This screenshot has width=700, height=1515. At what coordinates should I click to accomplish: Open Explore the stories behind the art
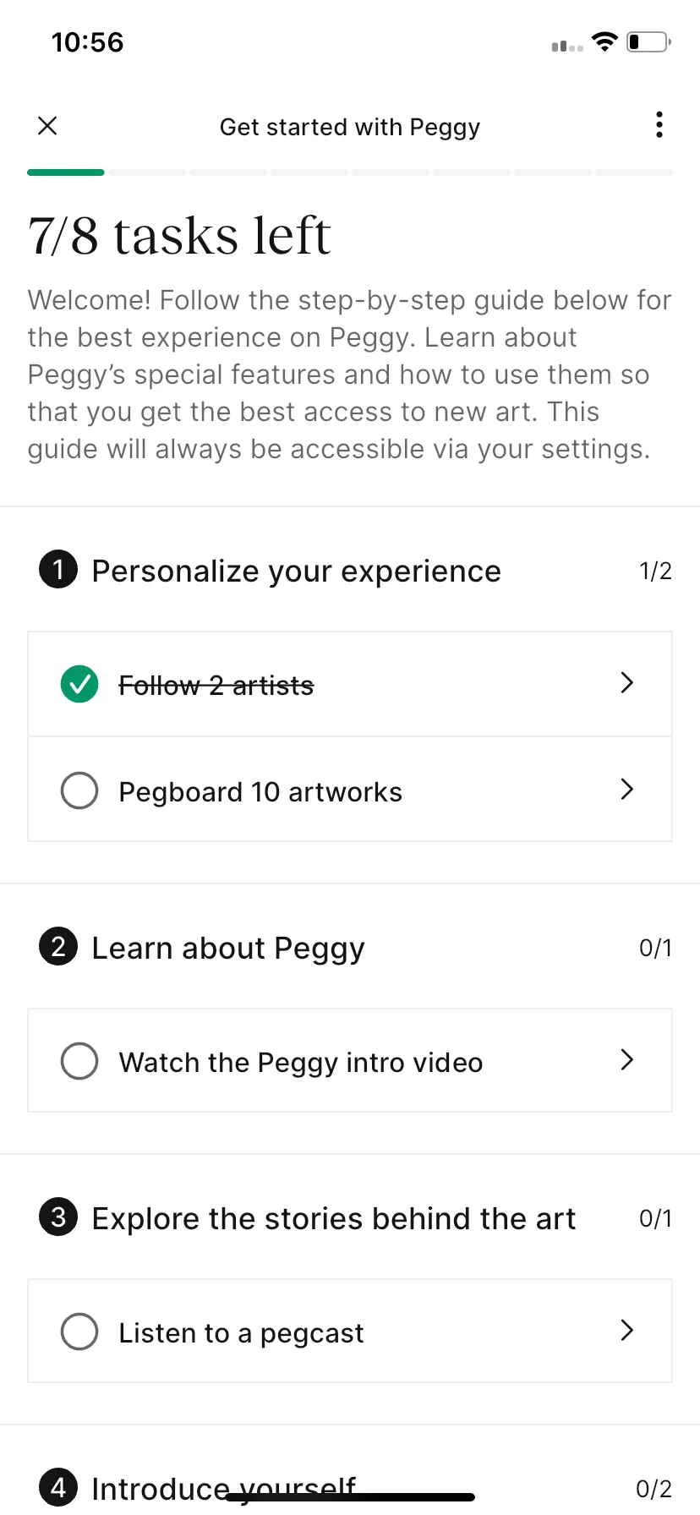(x=333, y=1218)
